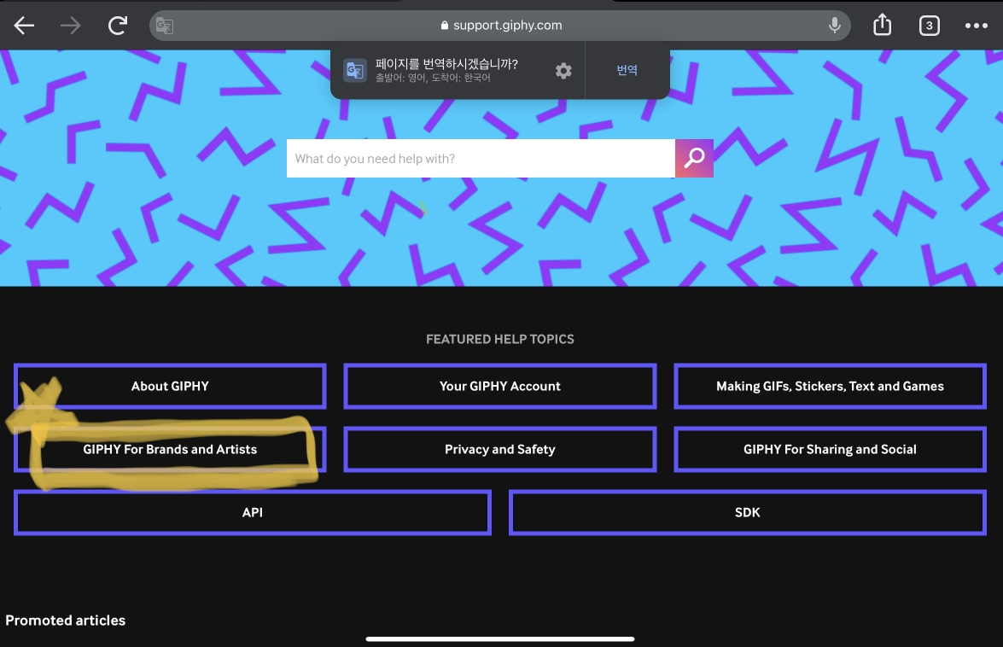The image size is (1003, 647).
Task: Open the API help topic
Action: coord(253,512)
